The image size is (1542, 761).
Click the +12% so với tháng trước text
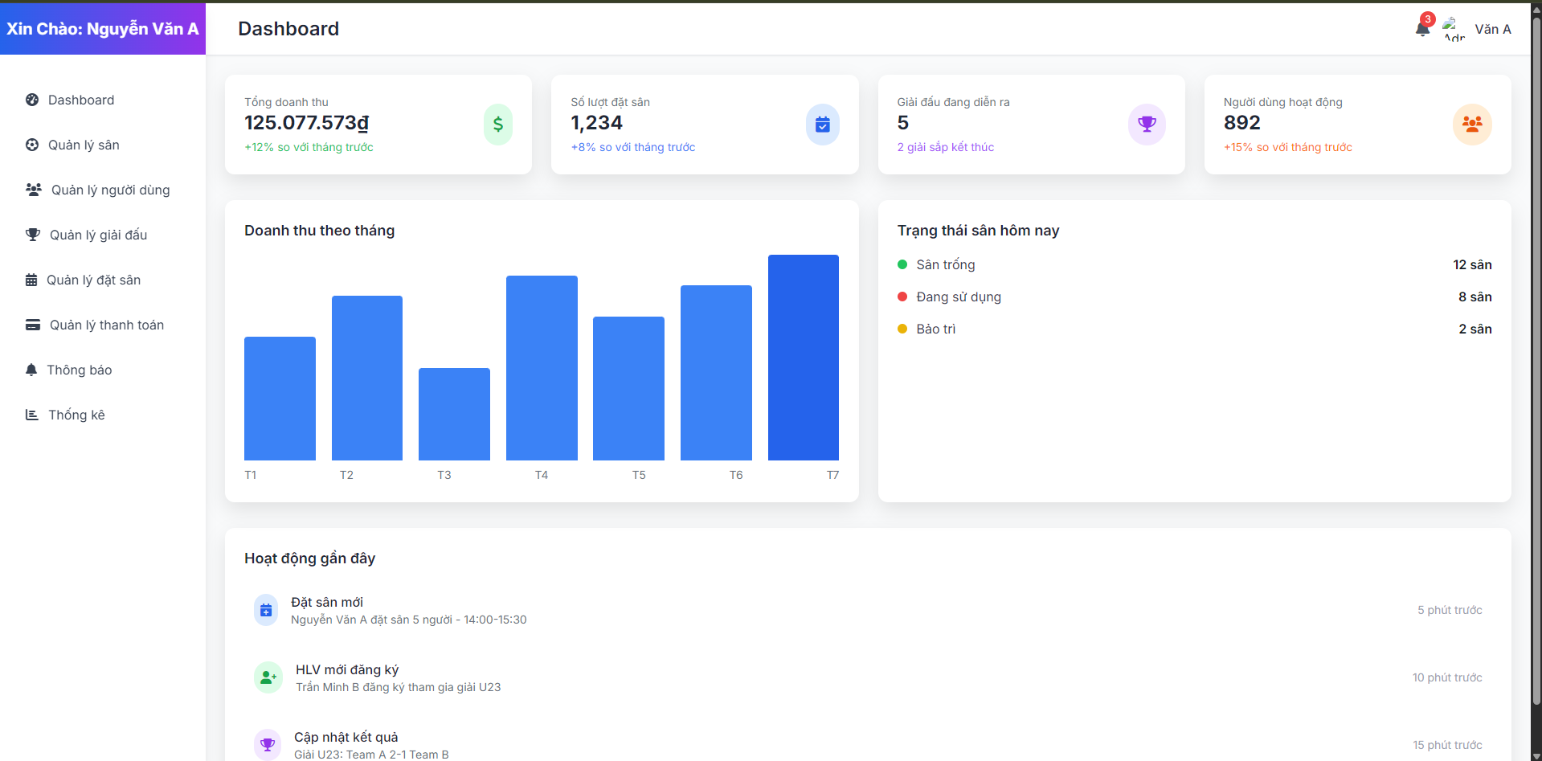point(309,147)
